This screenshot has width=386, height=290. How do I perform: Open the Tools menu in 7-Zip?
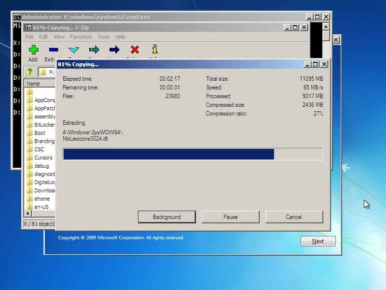tap(103, 37)
